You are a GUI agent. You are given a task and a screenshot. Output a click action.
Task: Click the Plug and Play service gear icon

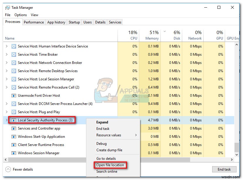[14, 112]
